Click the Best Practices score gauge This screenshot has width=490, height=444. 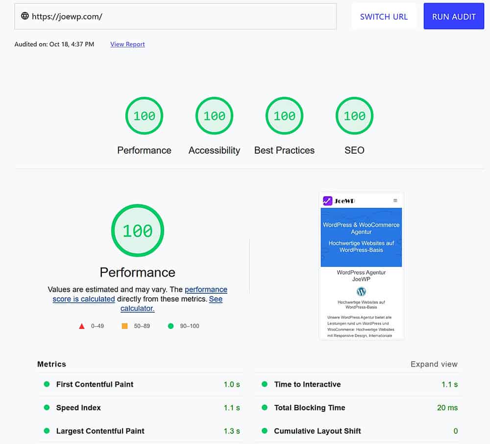tap(284, 116)
